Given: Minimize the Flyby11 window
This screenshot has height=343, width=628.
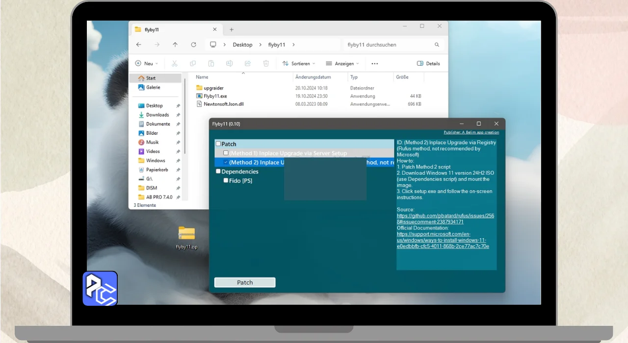Looking at the screenshot, I should pyautogui.click(x=461, y=124).
